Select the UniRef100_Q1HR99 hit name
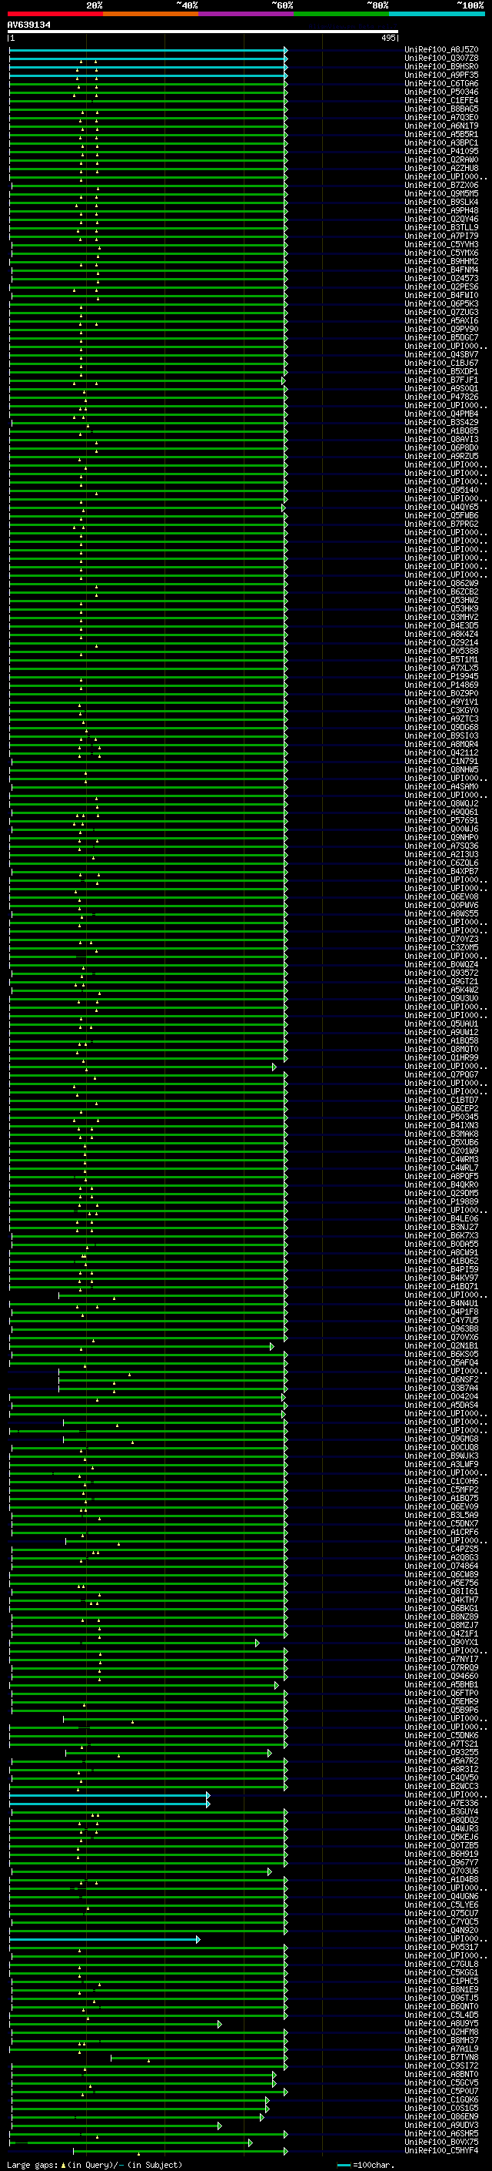 click(x=441, y=1057)
